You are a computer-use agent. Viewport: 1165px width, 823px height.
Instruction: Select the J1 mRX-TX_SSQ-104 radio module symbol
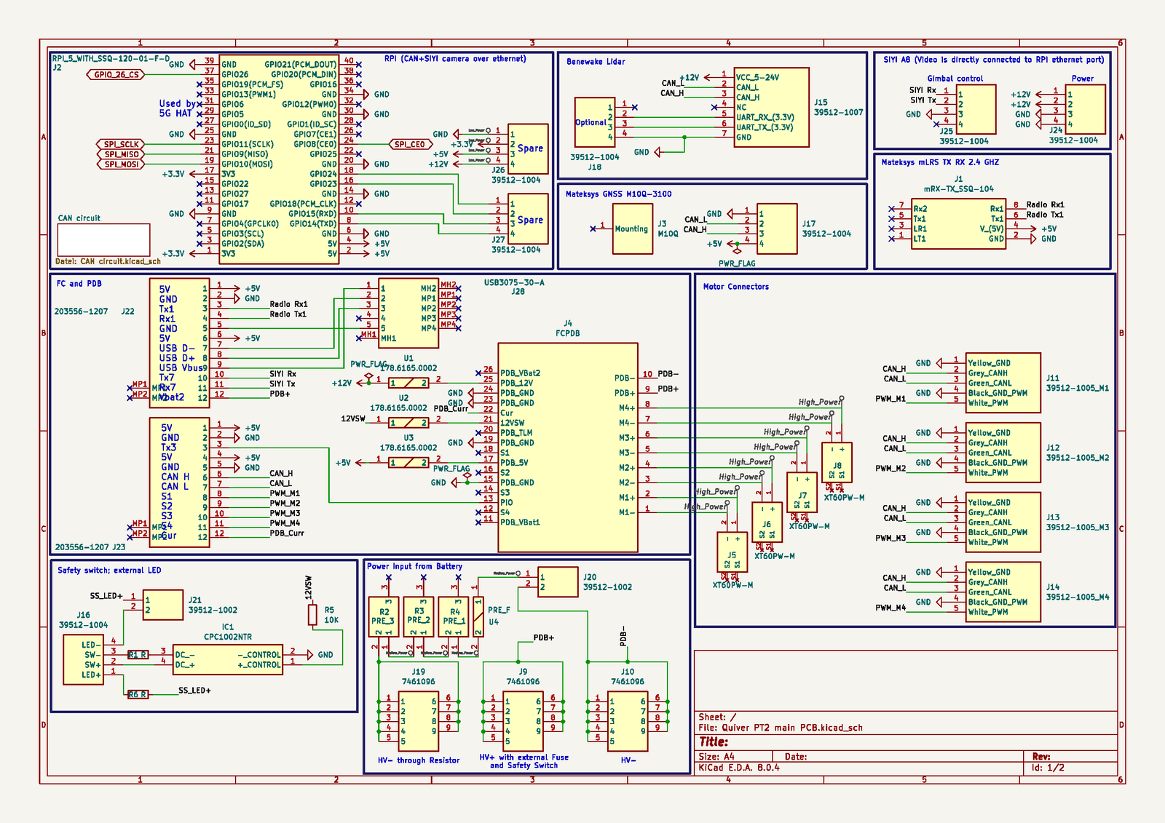[958, 224]
